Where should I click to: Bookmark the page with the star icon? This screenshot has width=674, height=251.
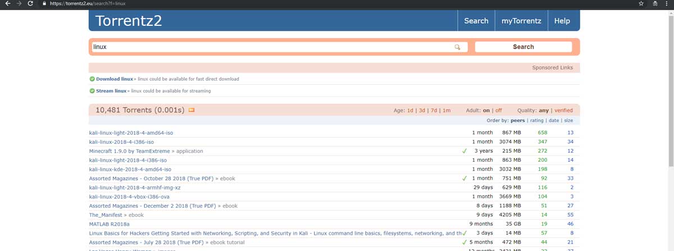tap(641, 3)
